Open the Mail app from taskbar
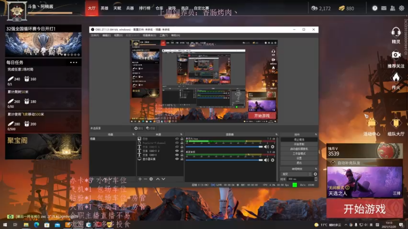 click(x=57, y=224)
